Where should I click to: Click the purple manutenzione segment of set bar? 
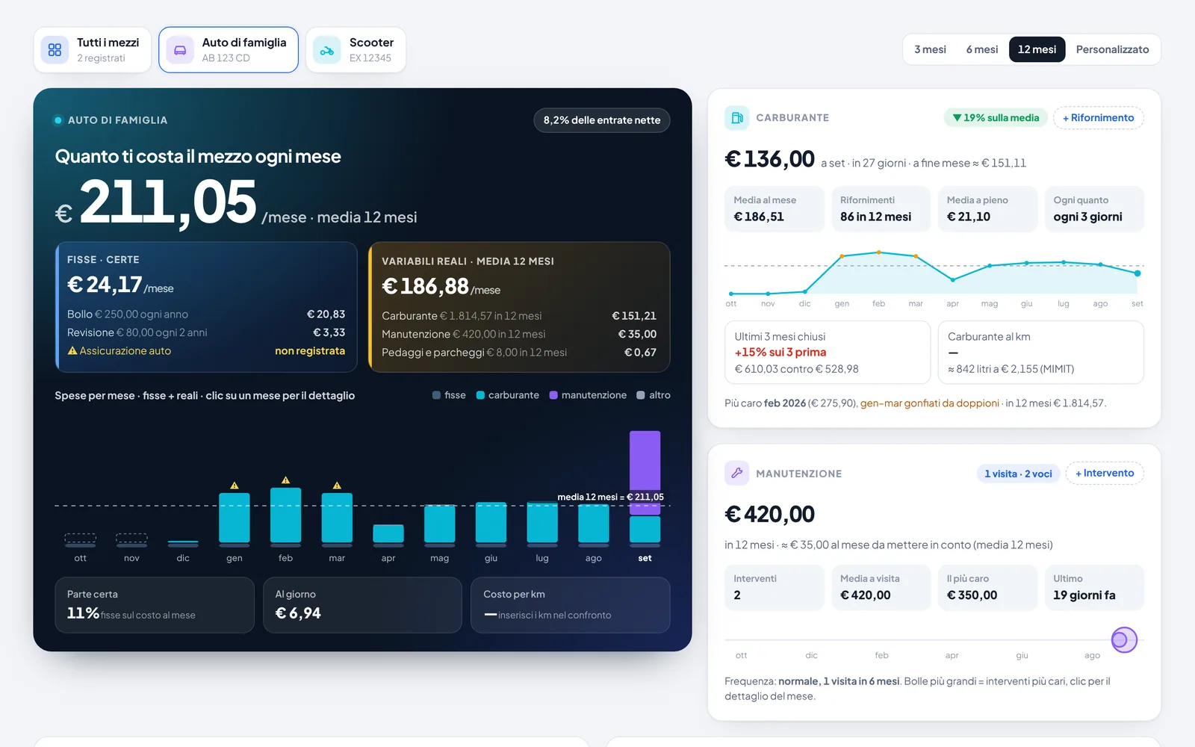(645, 472)
